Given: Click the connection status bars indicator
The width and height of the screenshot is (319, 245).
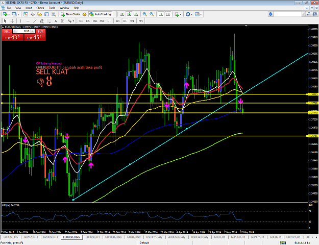Looking at the screenshot, I should click(x=283, y=242).
